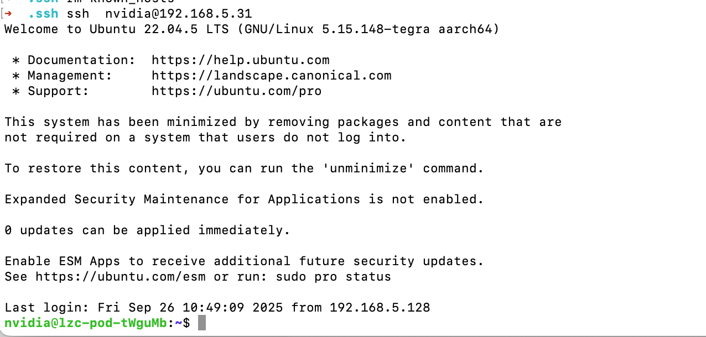Open the https://landscape.canonical.com management link
The height and width of the screenshot is (337, 706).
[x=272, y=75]
